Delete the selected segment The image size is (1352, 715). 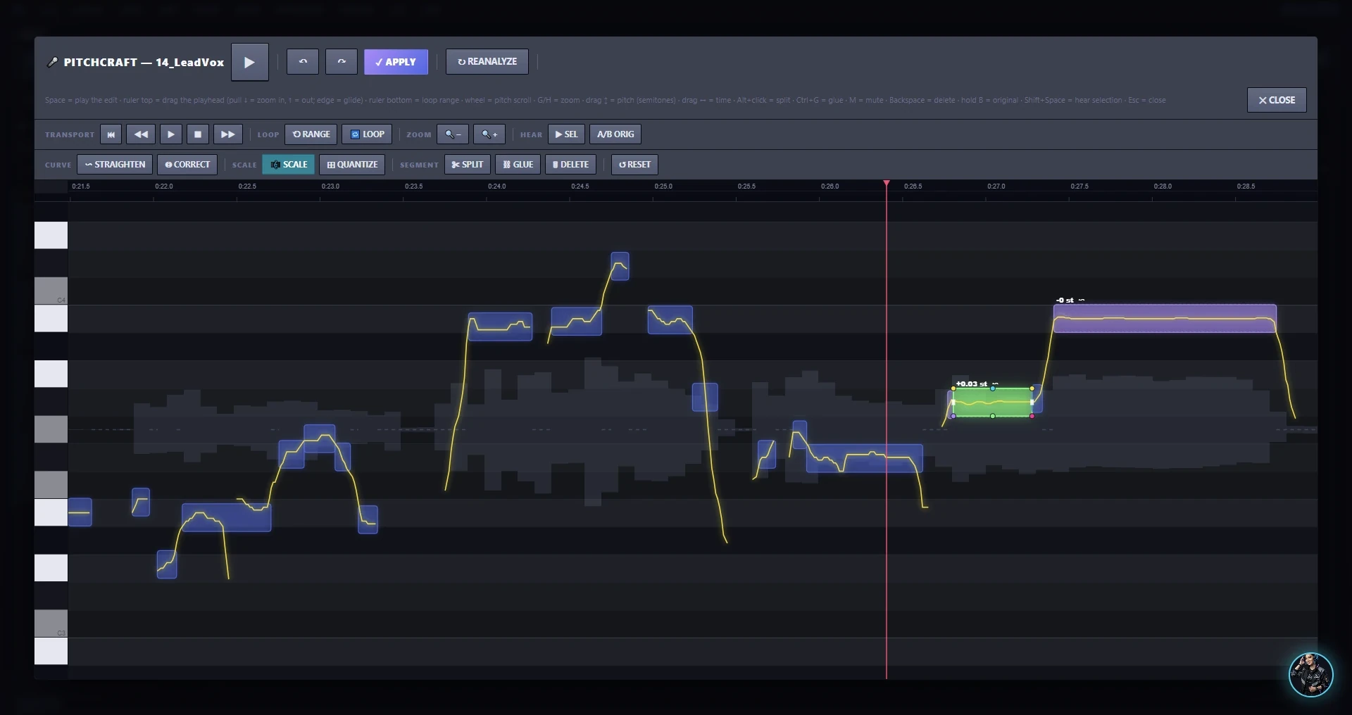570,165
